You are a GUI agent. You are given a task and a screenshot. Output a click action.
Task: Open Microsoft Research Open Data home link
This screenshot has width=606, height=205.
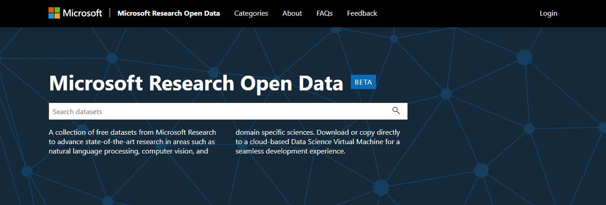click(x=168, y=13)
